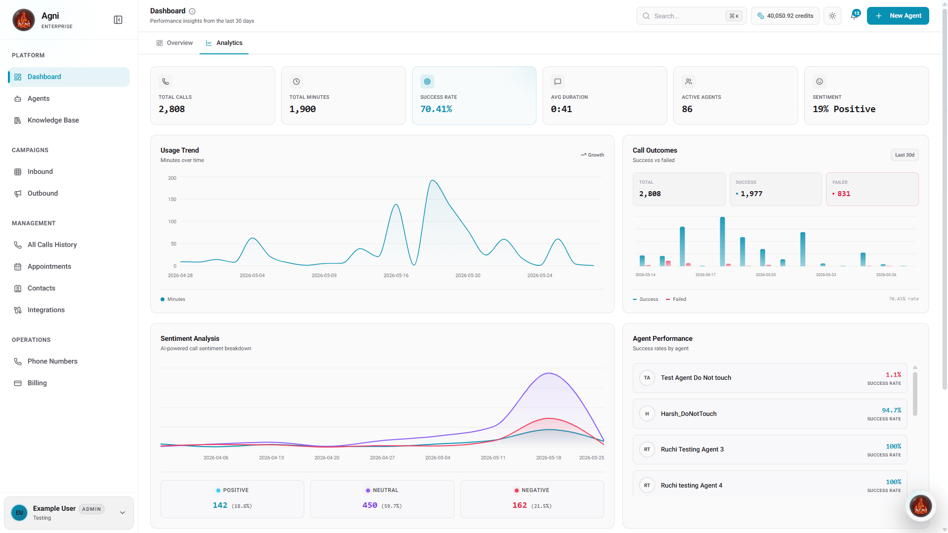Click the credits coin icon
The height and width of the screenshot is (533, 948).
pos(761,16)
